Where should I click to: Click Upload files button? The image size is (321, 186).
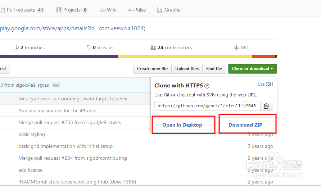click(x=187, y=69)
